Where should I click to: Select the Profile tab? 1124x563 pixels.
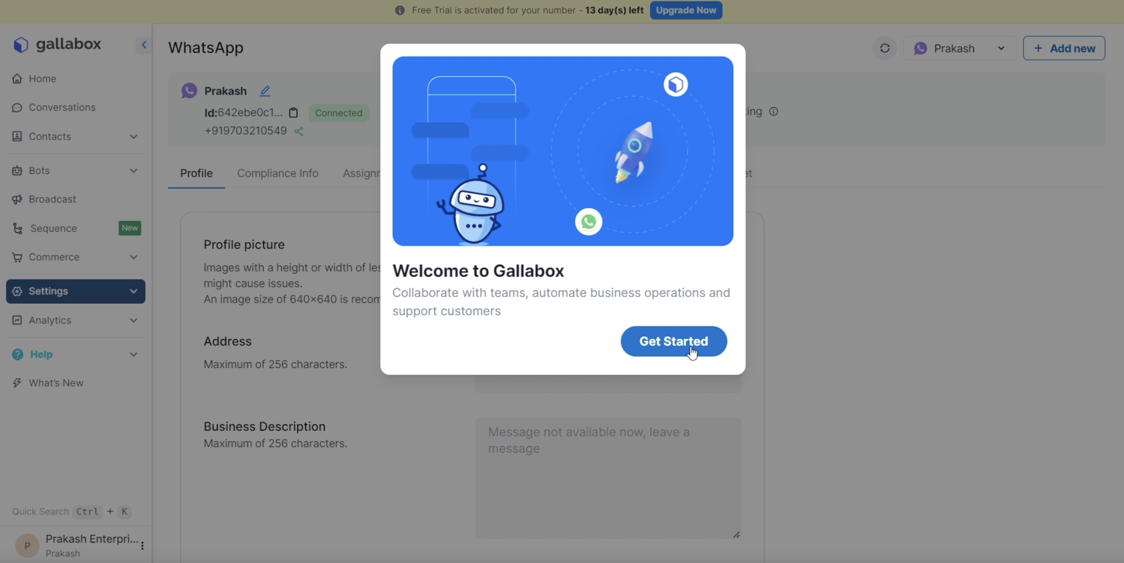click(x=196, y=174)
